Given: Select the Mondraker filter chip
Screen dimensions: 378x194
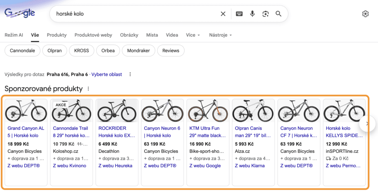Looking at the screenshot, I should pos(138,51).
